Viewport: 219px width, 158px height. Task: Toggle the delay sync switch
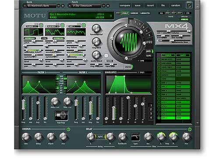tap(100, 136)
